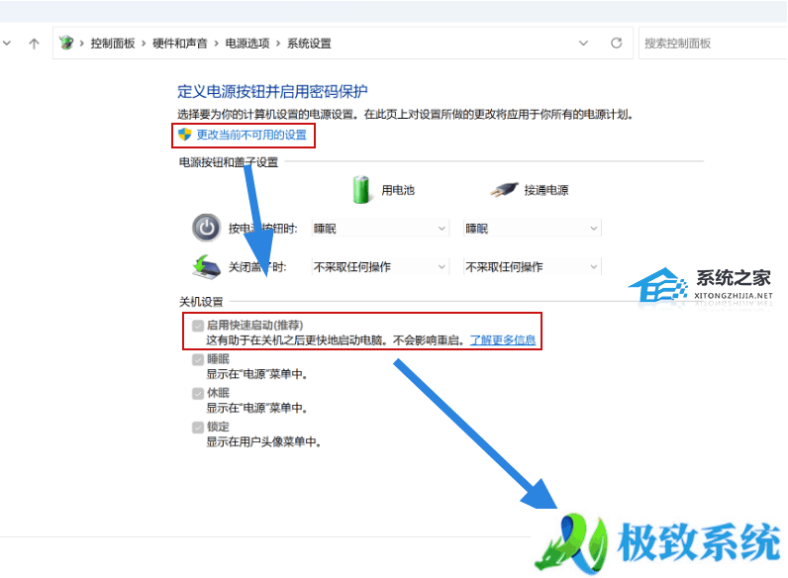Expand chevron after 电源选项 breadcrumb
This screenshot has width=788, height=578.
[278, 44]
